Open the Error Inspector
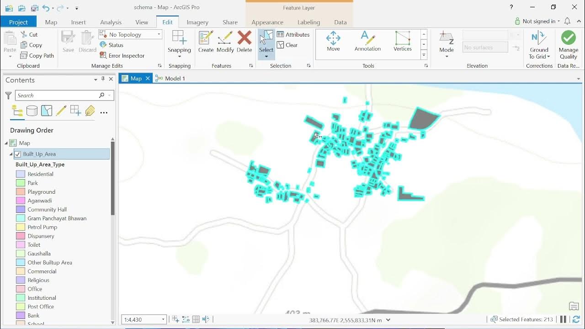The image size is (585, 329). [x=122, y=55]
